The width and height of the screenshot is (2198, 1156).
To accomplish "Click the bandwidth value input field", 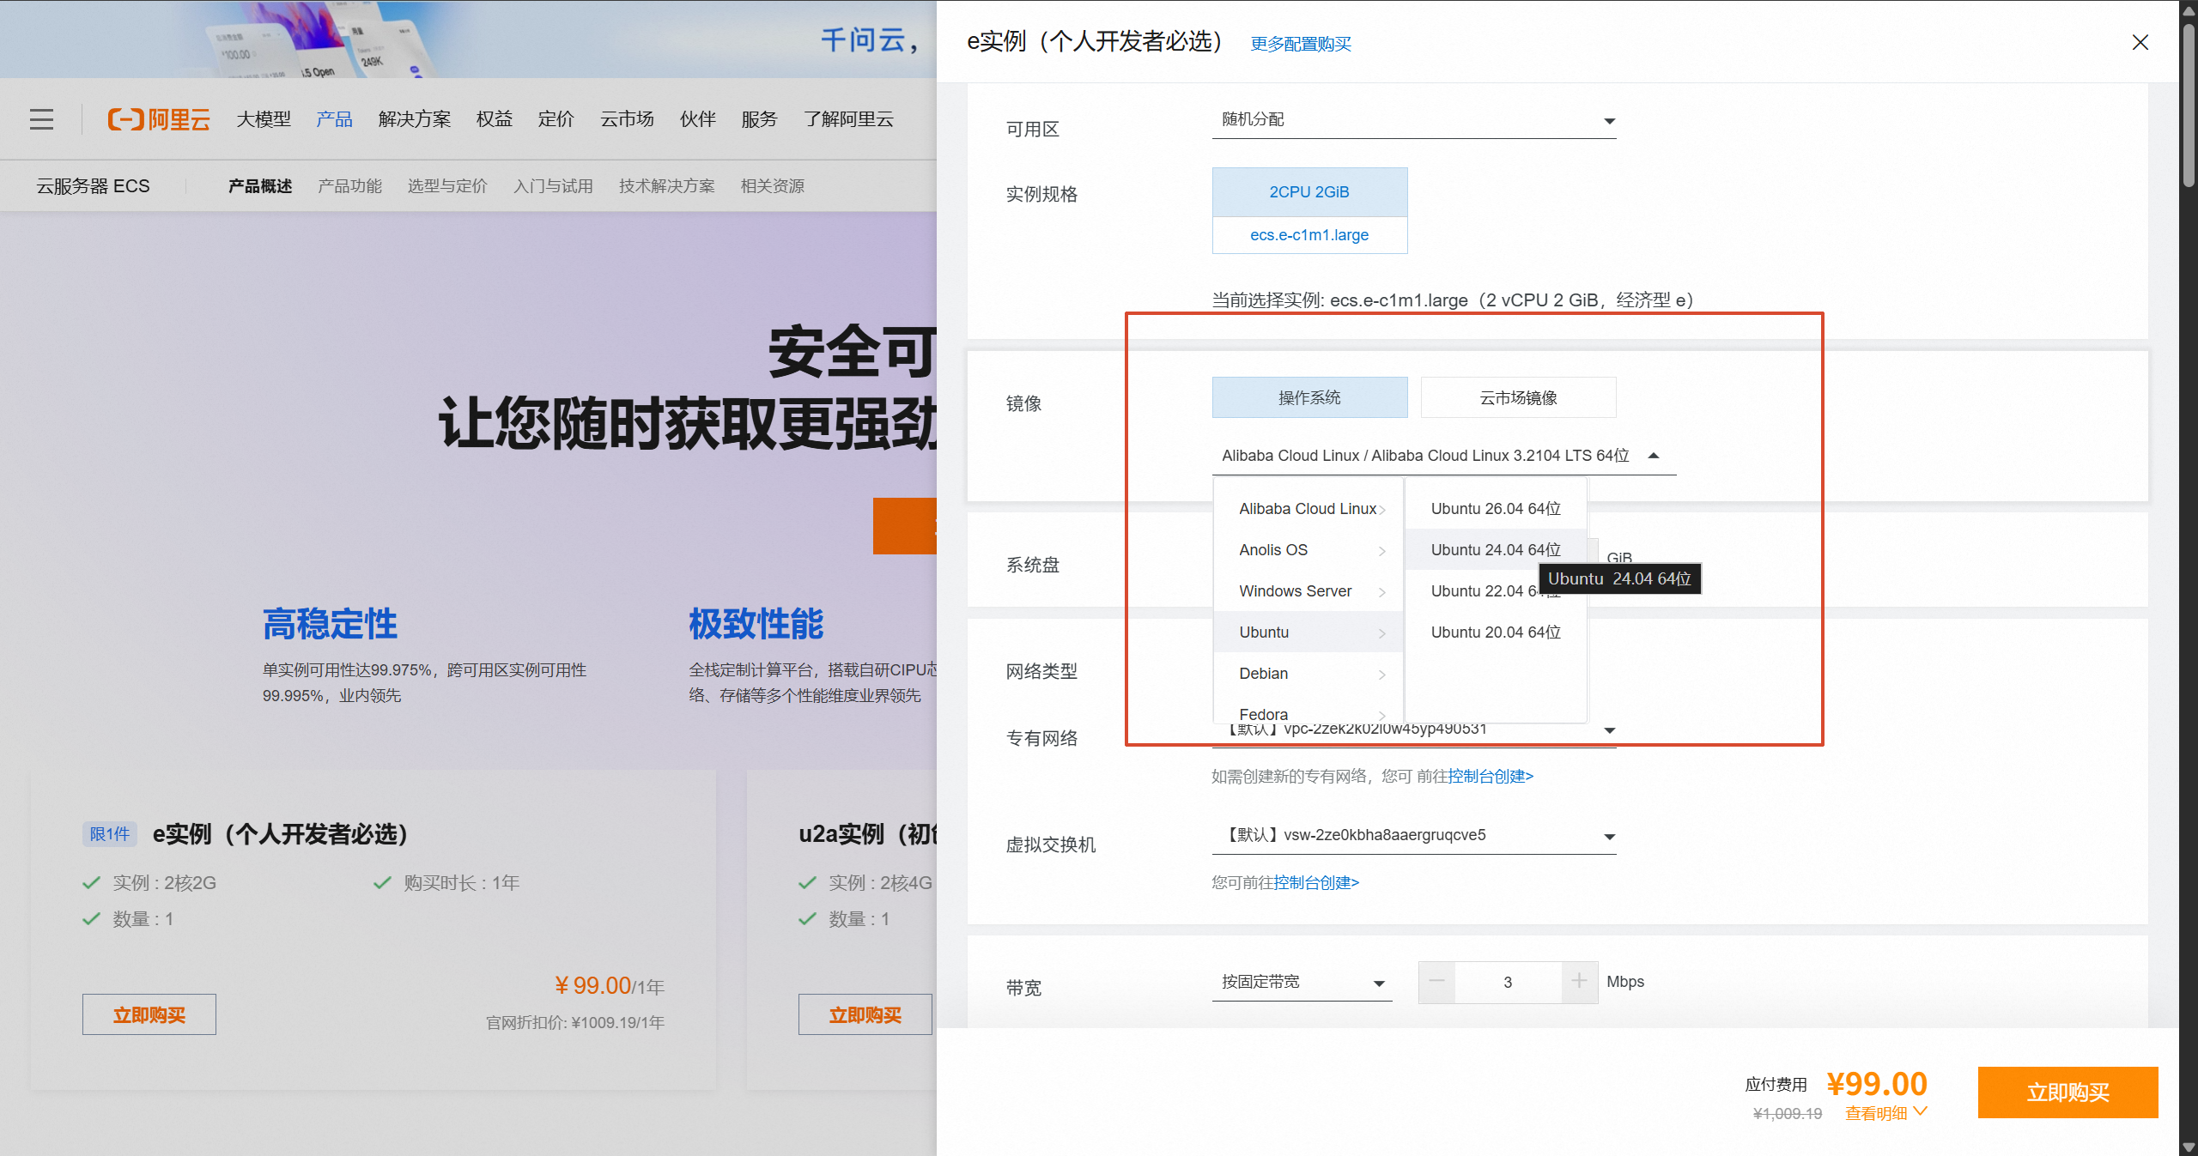I will pyautogui.click(x=1508, y=982).
